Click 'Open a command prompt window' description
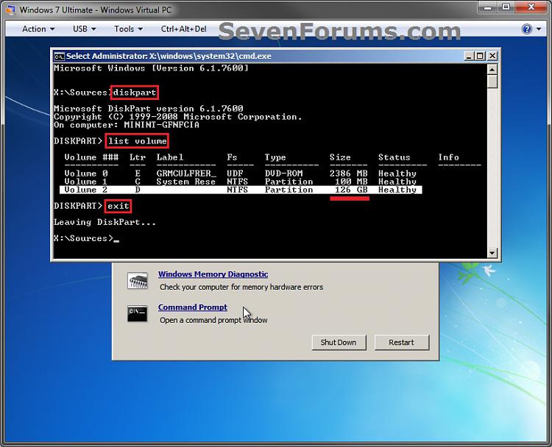This screenshot has height=447, width=552. click(213, 320)
